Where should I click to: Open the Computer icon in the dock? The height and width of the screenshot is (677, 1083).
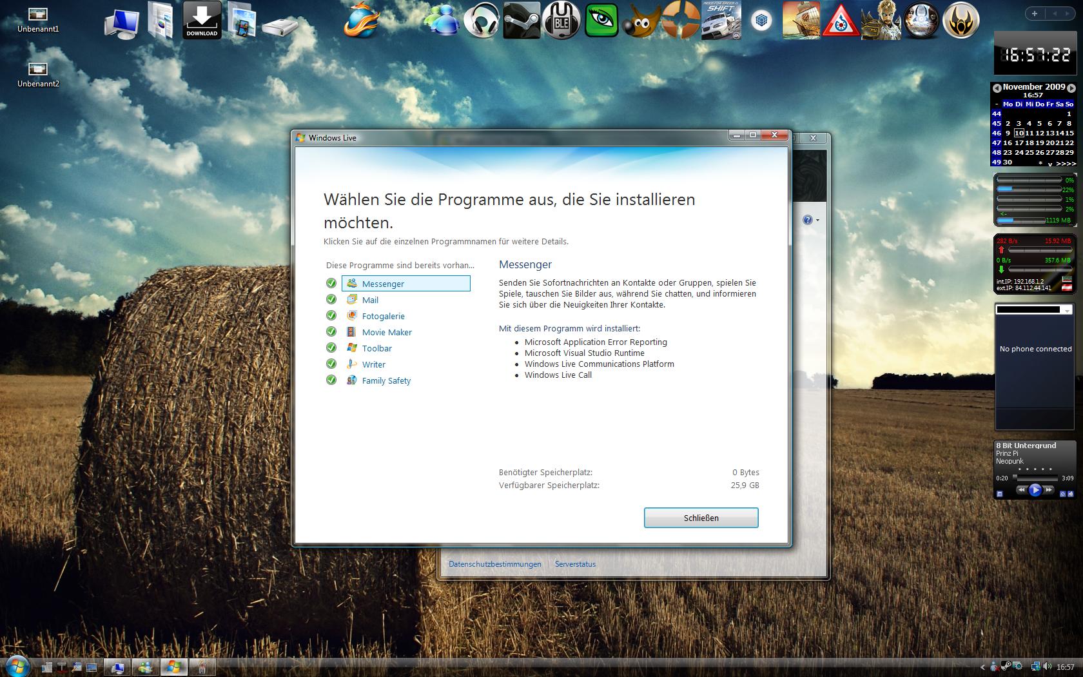point(122,23)
